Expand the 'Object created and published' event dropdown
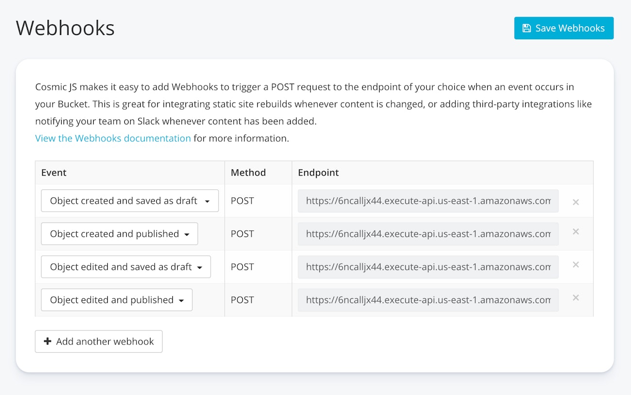The height and width of the screenshot is (395, 631). click(119, 234)
